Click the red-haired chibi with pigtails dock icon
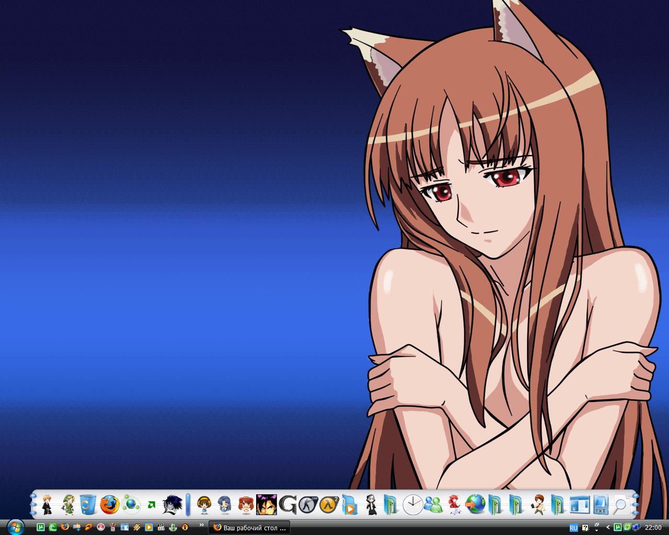Viewport: 669px width, 535px height. pos(245,505)
